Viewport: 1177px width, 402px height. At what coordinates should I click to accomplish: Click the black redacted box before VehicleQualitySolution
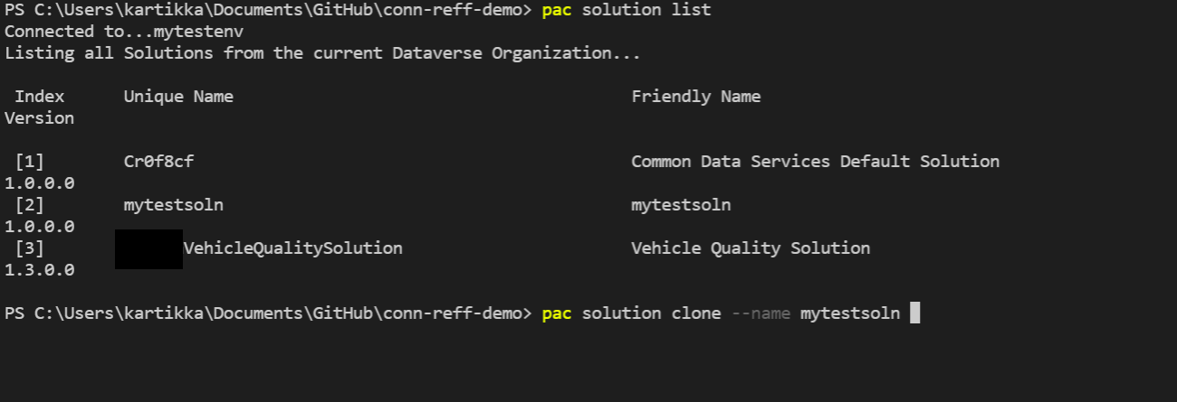148,249
